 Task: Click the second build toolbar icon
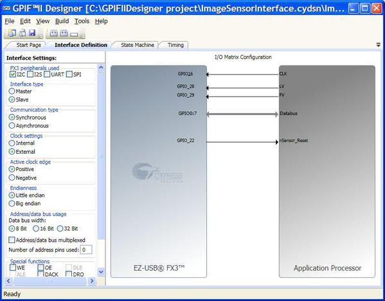click(64, 33)
